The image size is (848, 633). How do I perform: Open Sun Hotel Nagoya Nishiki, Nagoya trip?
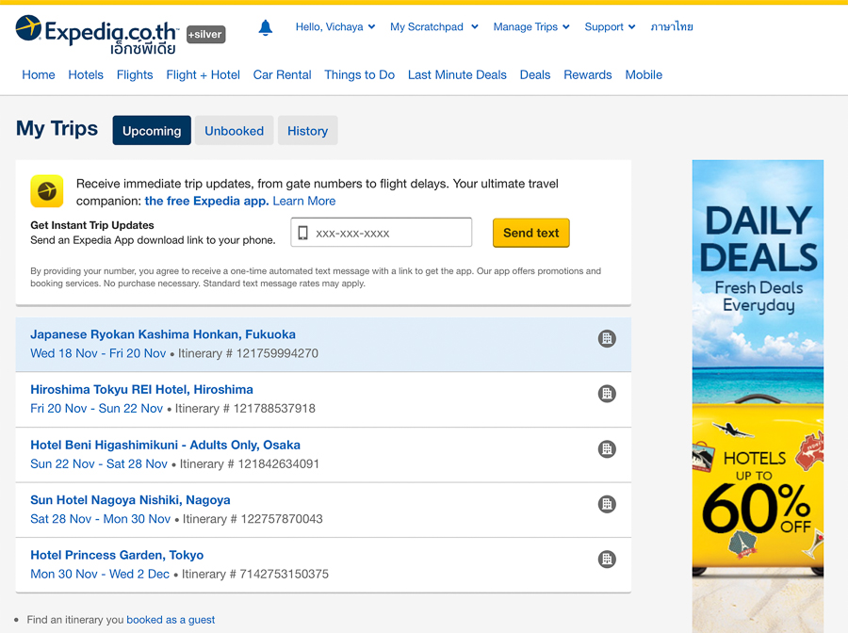(130, 500)
